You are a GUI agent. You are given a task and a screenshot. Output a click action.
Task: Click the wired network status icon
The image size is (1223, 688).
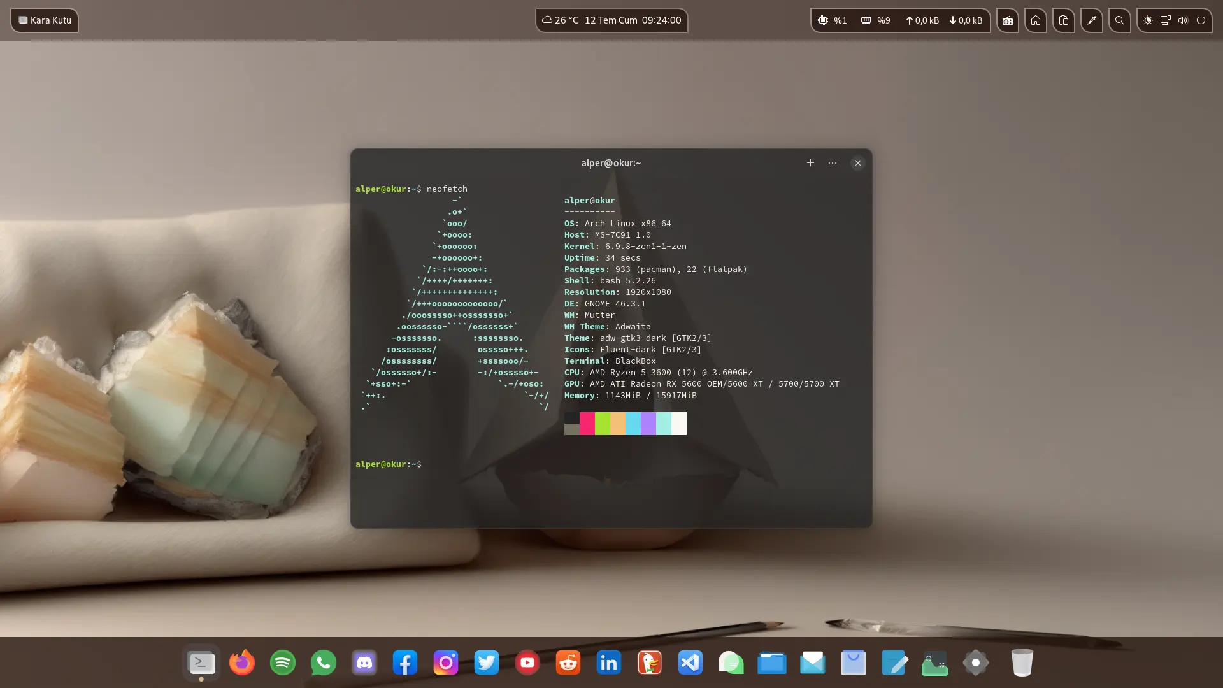[1166, 20]
